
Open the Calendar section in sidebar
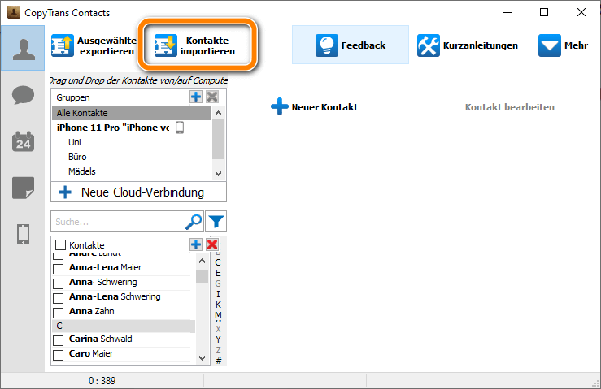coord(23,141)
